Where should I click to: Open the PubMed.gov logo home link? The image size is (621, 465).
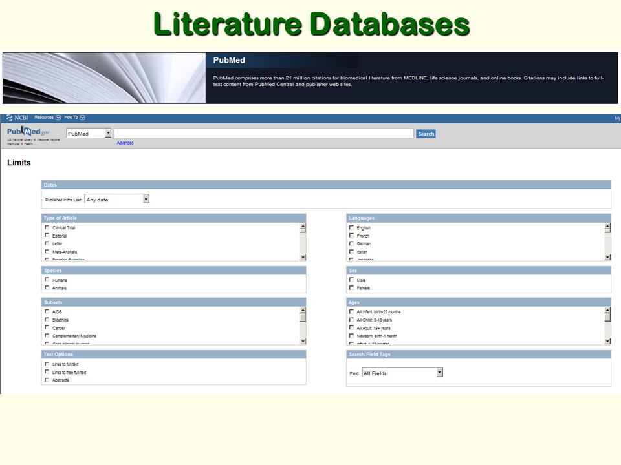click(28, 131)
